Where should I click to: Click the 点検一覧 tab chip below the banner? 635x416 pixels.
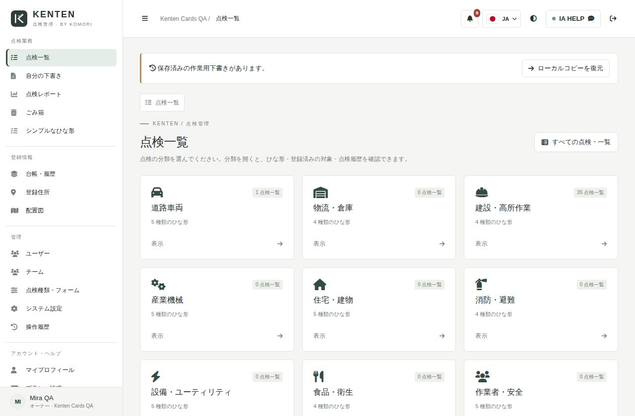[162, 103]
